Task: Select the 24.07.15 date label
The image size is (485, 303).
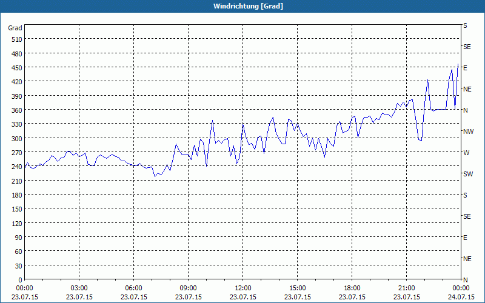Action: point(461,297)
